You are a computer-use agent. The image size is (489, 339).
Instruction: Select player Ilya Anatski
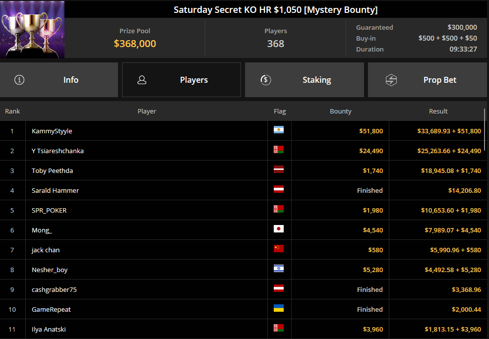[x=49, y=330]
